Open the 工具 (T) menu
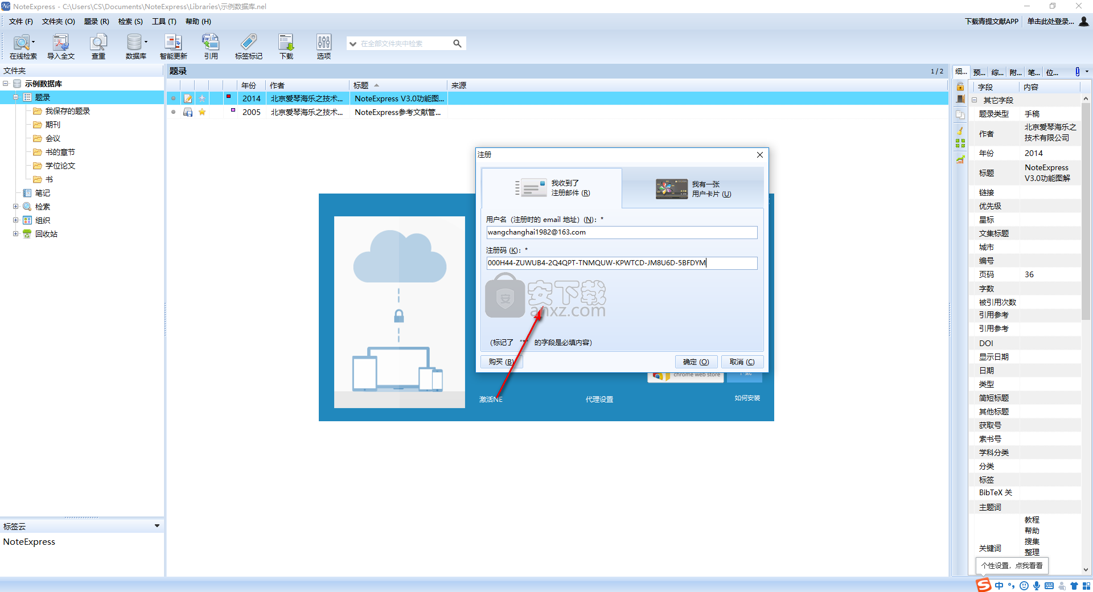 coord(164,22)
